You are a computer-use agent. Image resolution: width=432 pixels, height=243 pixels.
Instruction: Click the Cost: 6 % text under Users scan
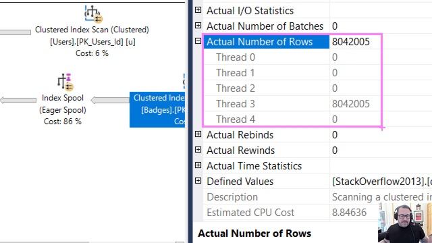[x=92, y=53]
